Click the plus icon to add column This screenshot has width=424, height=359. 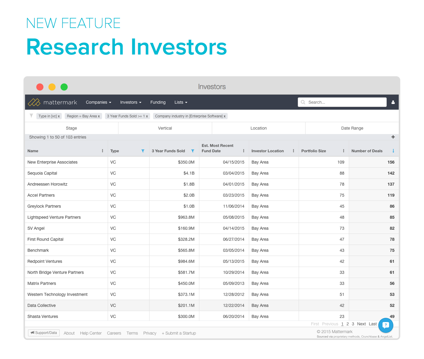pyautogui.click(x=393, y=137)
